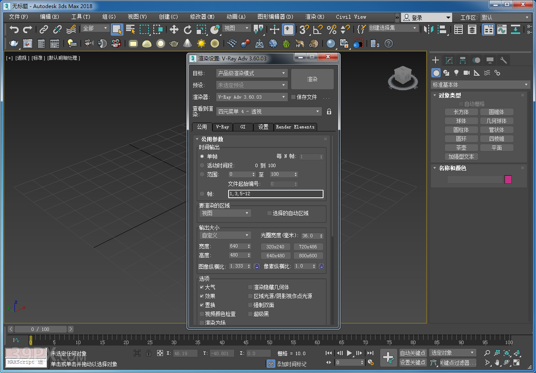536x373 pixels.
Task: Open the 输出大小 自定义 dropdown
Action: [224, 235]
